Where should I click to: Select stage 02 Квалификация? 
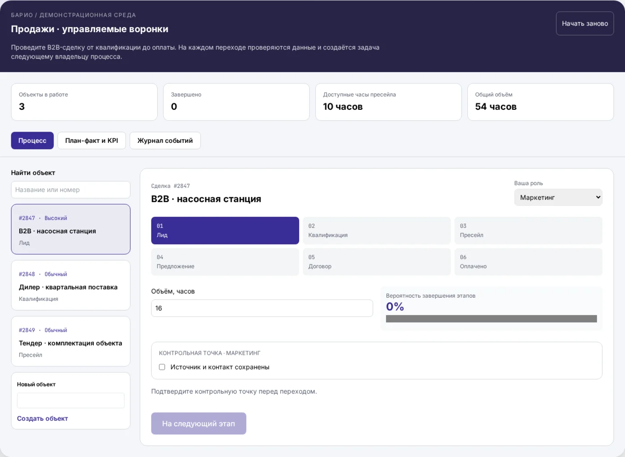pyautogui.click(x=377, y=230)
